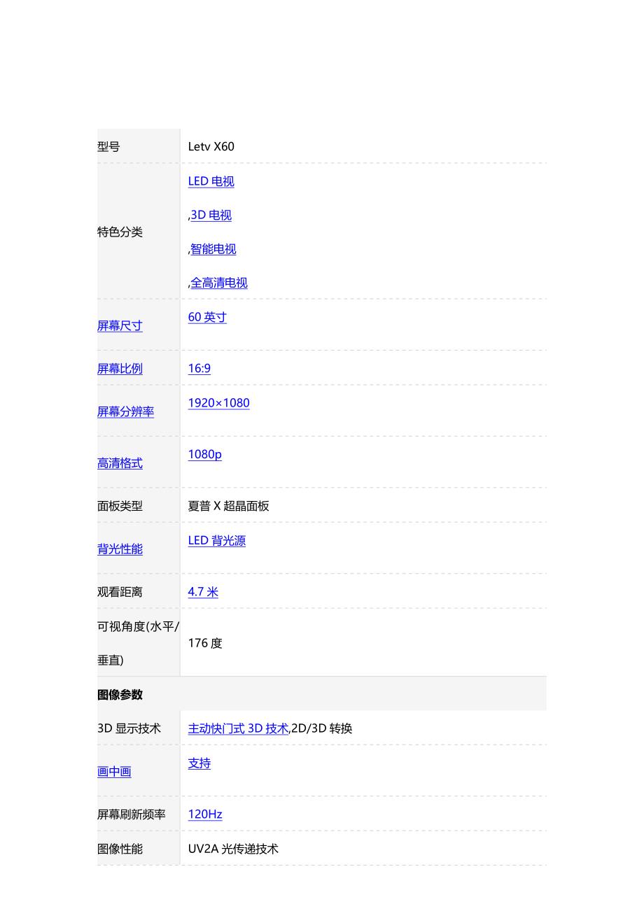644x911 pixels.
Task: Click the 画中画 label link
Action: (x=114, y=772)
